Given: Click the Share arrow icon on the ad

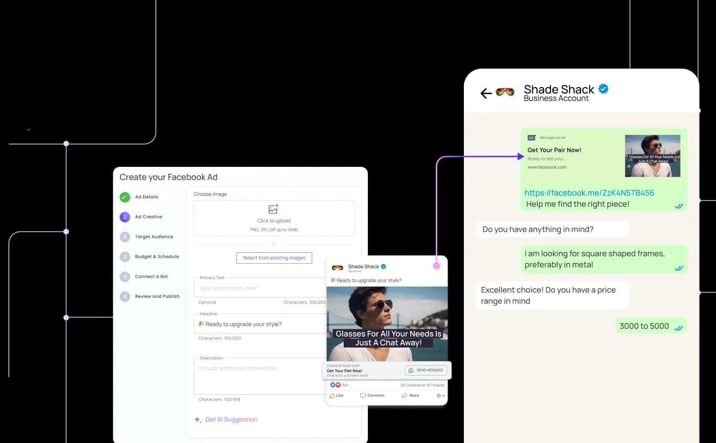Looking at the screenshot, I should coord(404,396).
